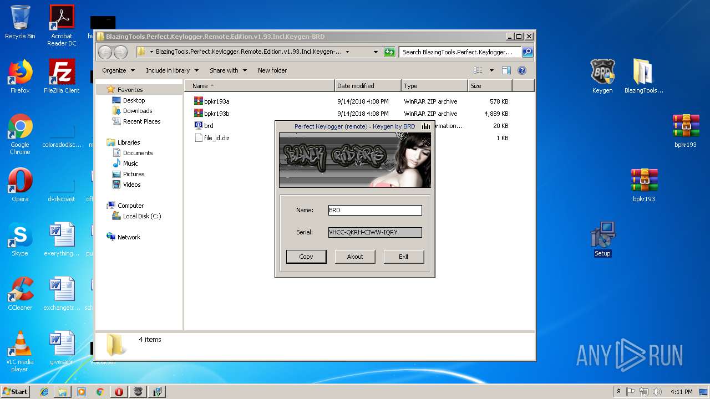Select the BlazingTools folder on desktop
The width and height of the screenshot is (710, 399).
pos(644,77)
